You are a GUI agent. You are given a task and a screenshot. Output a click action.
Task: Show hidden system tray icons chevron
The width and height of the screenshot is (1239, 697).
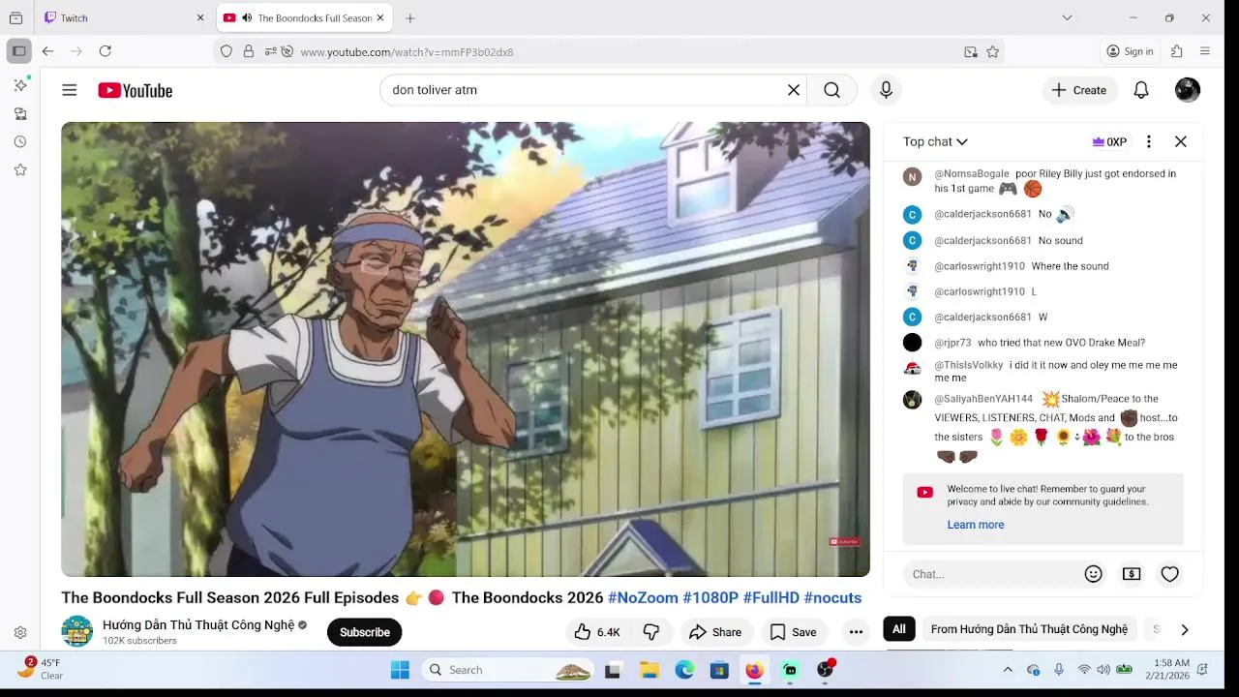pyautogui.click(x=1008, y=670)
